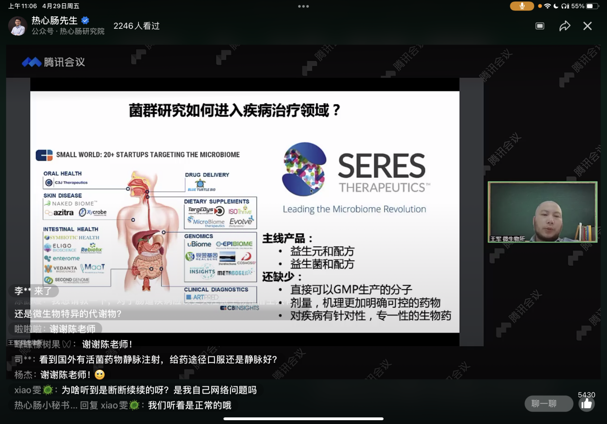This screenshot has width=607, height=424.
Task: Tap the thumbs-up like button
Action: coord(586,404)
